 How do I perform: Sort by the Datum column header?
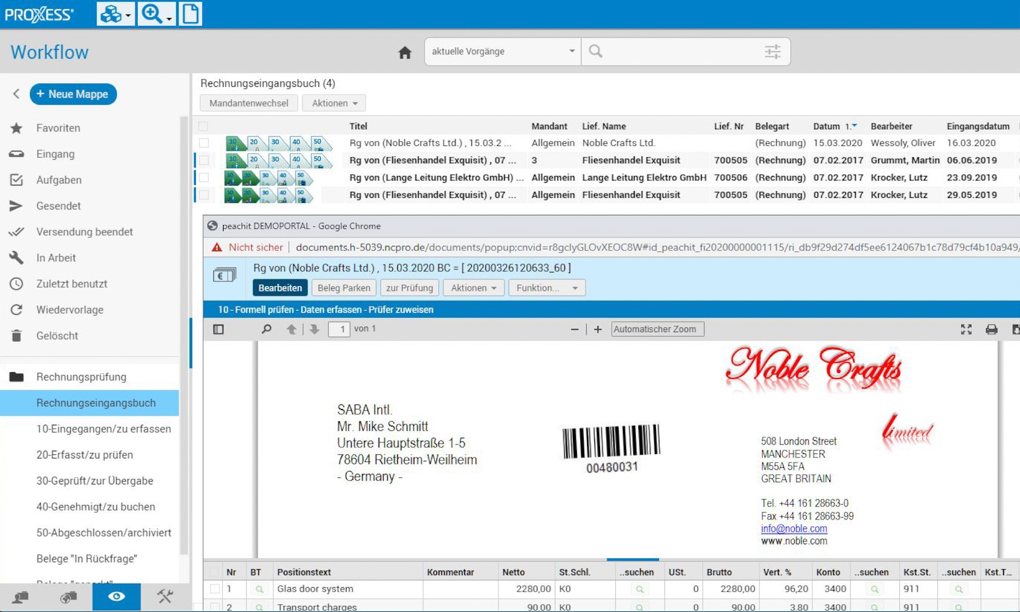[x=826, y=126]
